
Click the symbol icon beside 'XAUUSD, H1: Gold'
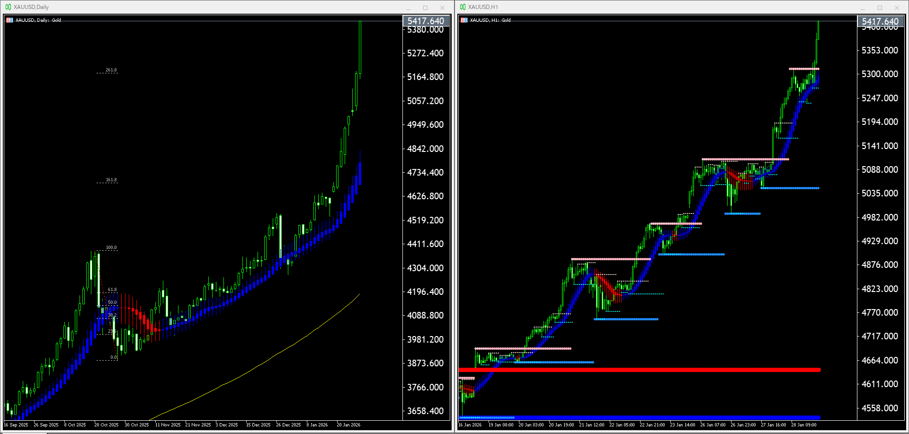tap(464, 20)
